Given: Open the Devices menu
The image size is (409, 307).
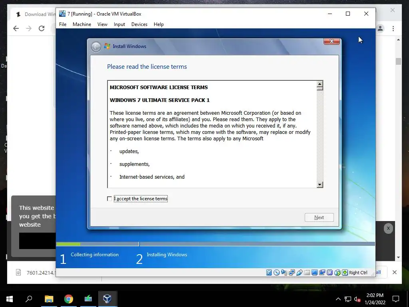Looking at the screenshot, I should (139, 24).
